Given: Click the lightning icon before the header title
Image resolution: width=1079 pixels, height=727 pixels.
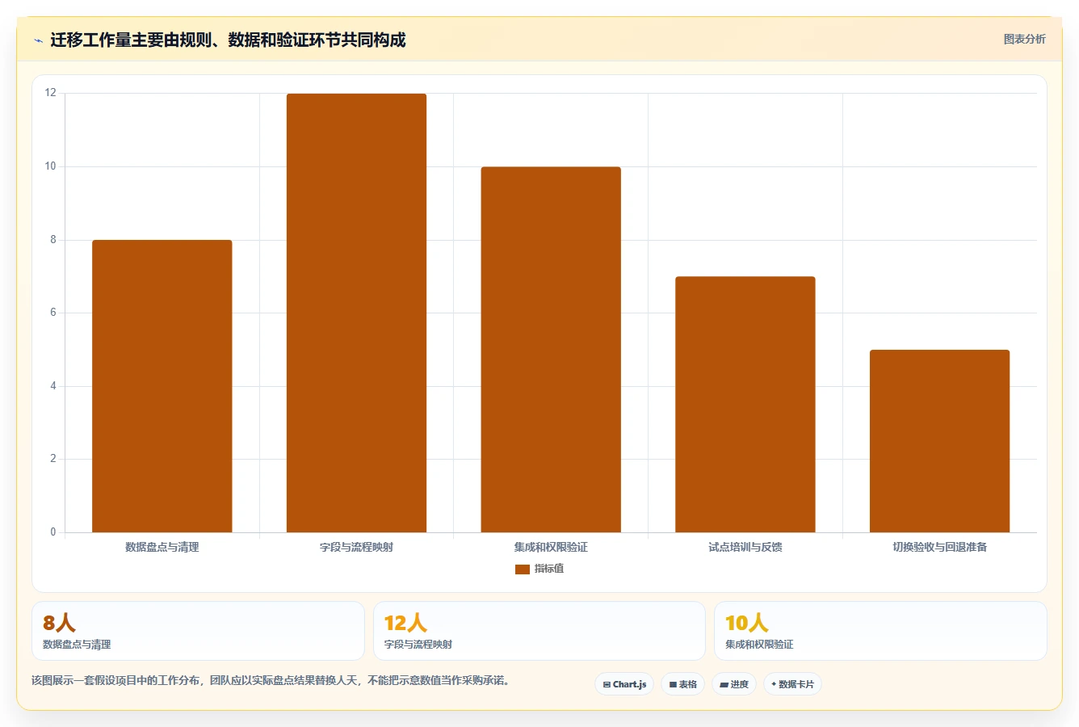Looking at the screenshot, I should (x=38, y=40).
